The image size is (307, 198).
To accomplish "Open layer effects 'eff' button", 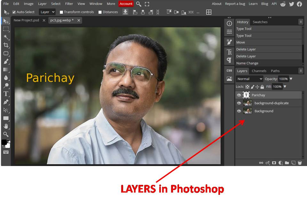I will (268, 163).
